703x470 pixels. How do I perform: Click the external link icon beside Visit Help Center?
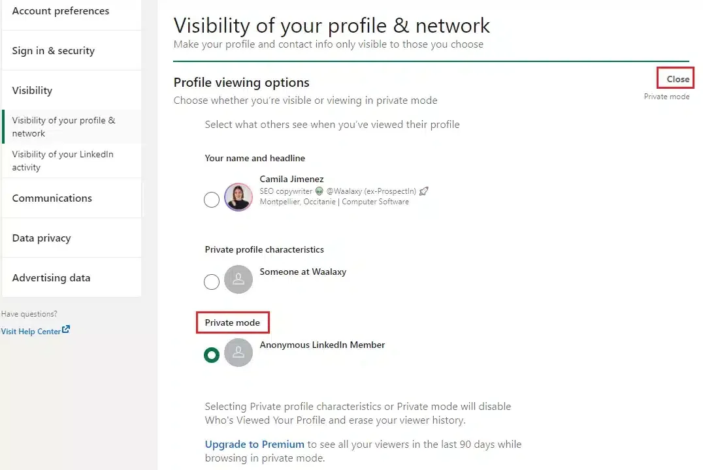pos(66,329)
